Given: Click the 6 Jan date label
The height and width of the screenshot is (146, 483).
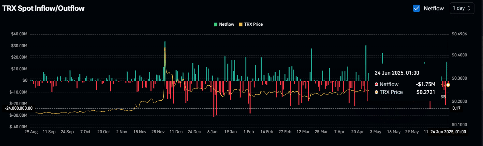Looking at the screenshot, I should [x=212, y=132].
